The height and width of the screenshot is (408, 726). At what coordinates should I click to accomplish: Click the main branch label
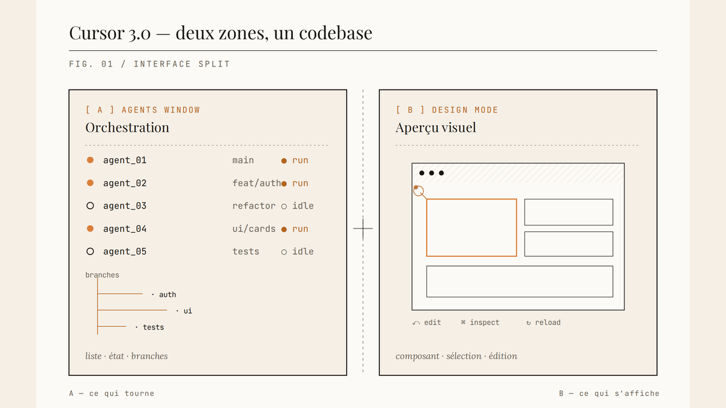243,160
